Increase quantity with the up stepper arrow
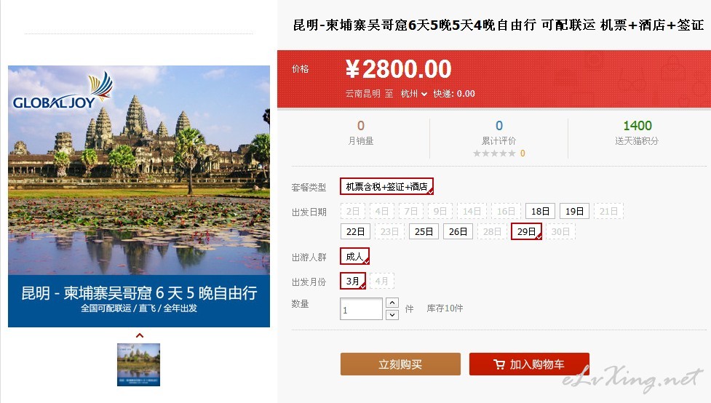The width and height of the screenshot is (711, 403). [392, 303]
